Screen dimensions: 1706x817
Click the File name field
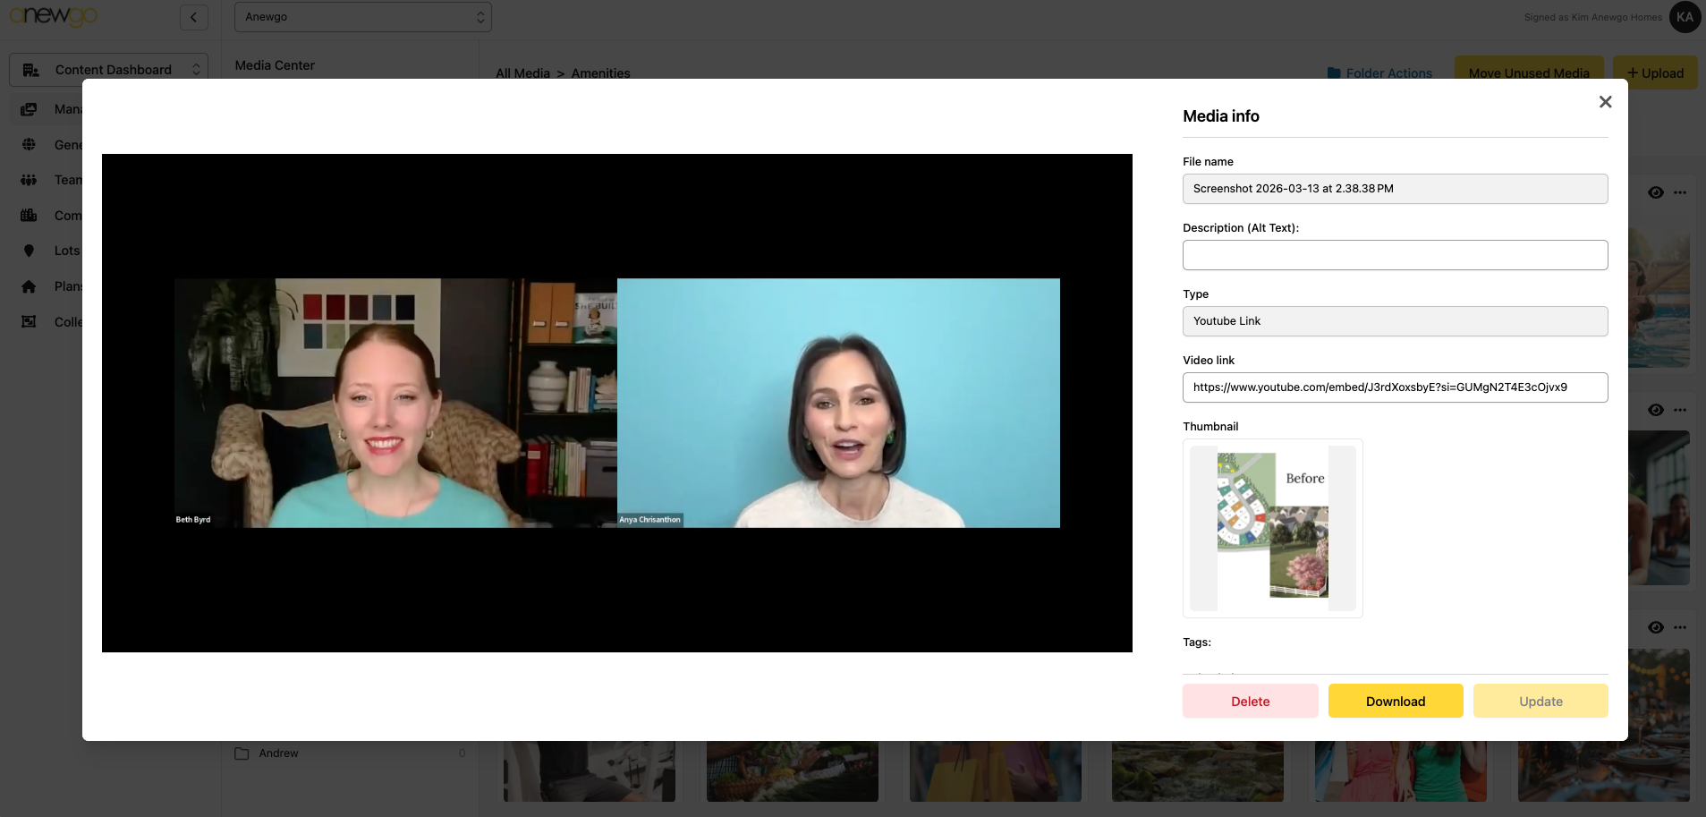pos(1394,189)
